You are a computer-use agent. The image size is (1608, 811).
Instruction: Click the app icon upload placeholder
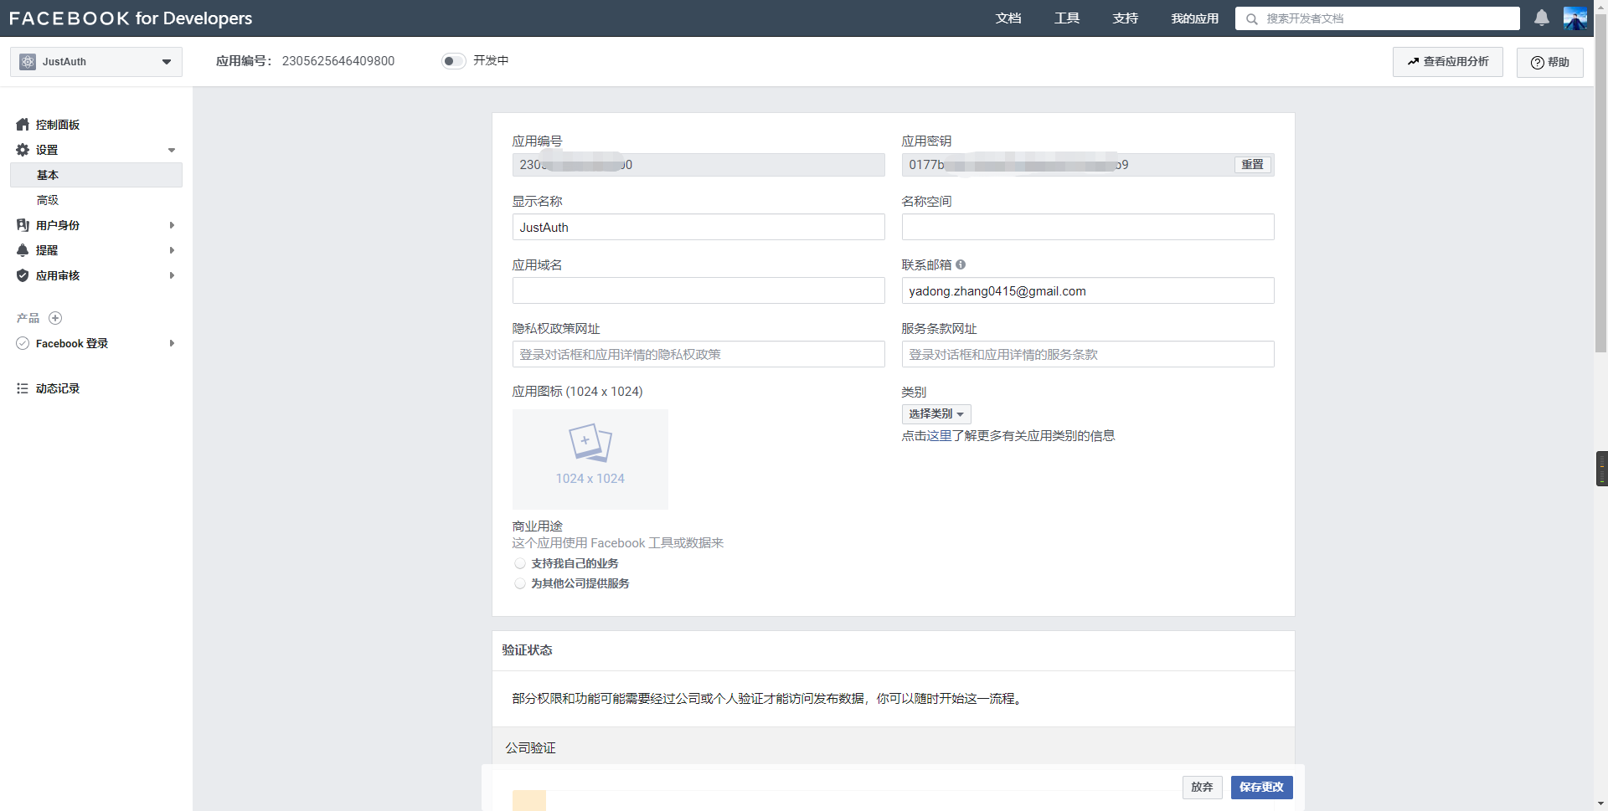pyautogui.click(x=590, y=459)
